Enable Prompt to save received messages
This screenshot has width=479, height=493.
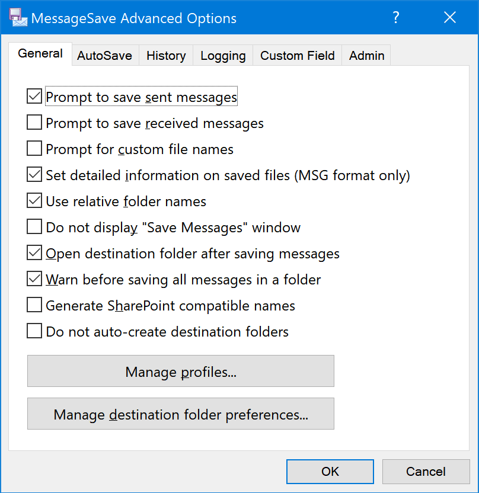(34, 122)
